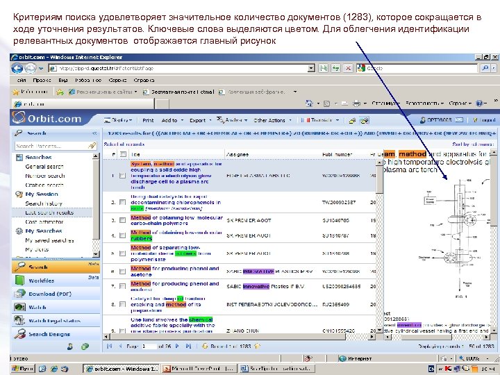Open the Translate dropdown

320,120
